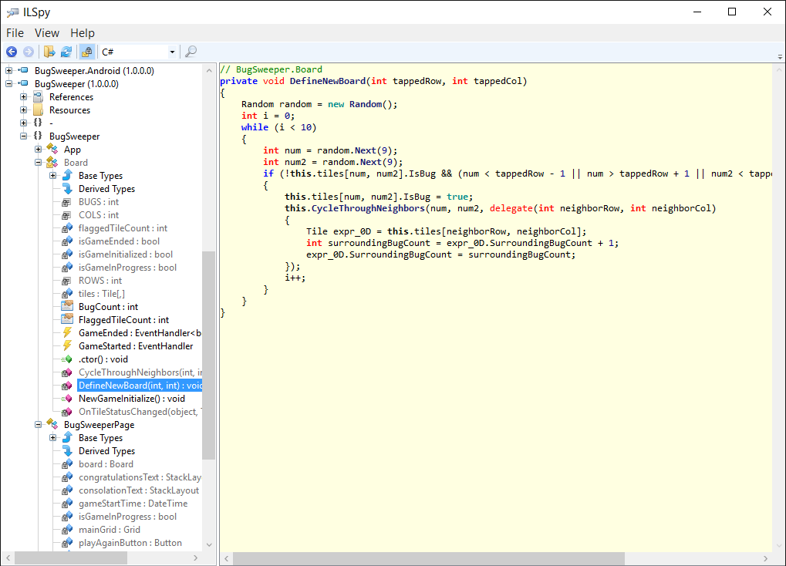This screenshot has width=786, height=566.
Task: Collapse the BugSweeper namespace node
Action: click(24, 136)
